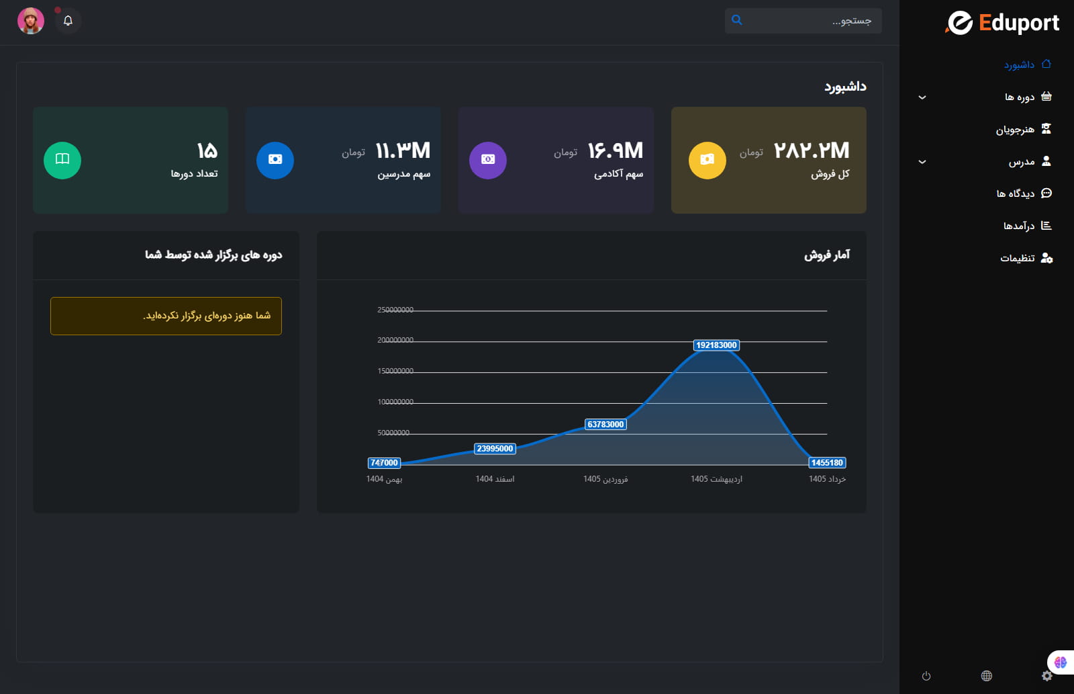Screen dimensions: 1074x694
Task: Click the search magnifier icon
Action: [737, 20]
